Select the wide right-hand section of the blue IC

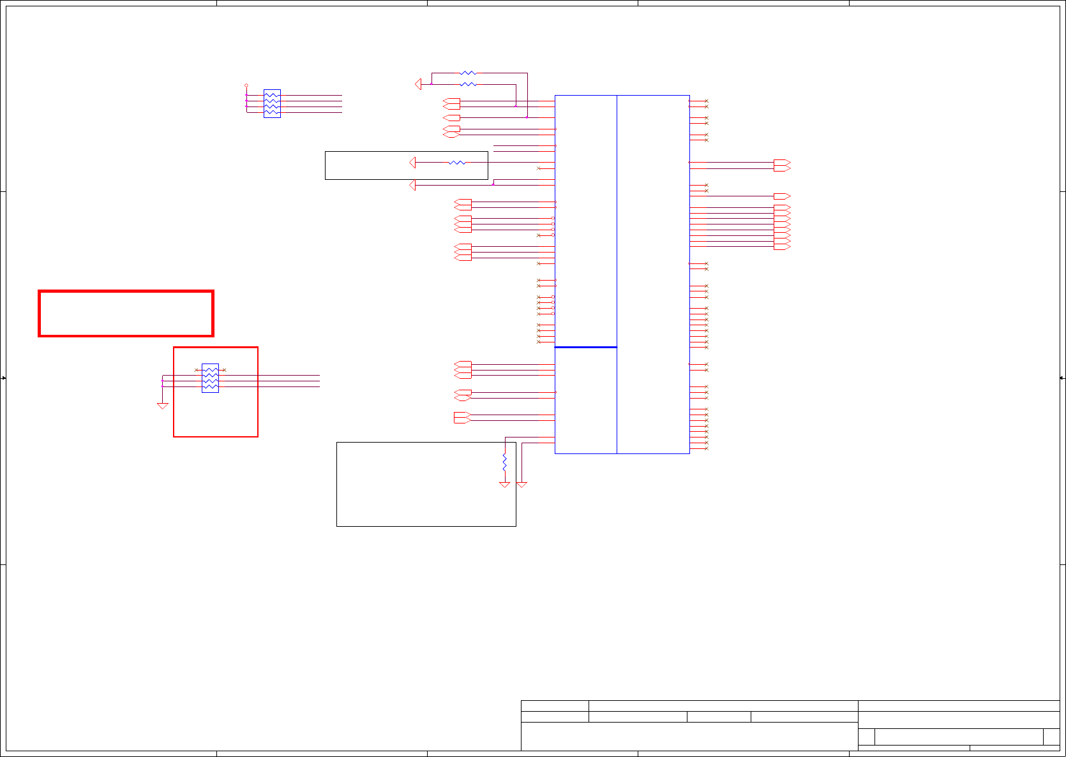click(x=653, y=274)
